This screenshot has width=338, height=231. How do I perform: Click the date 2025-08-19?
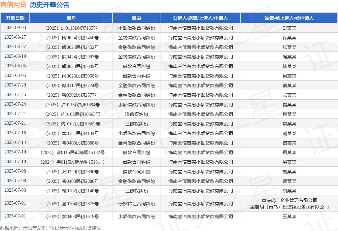coord(15,56)
